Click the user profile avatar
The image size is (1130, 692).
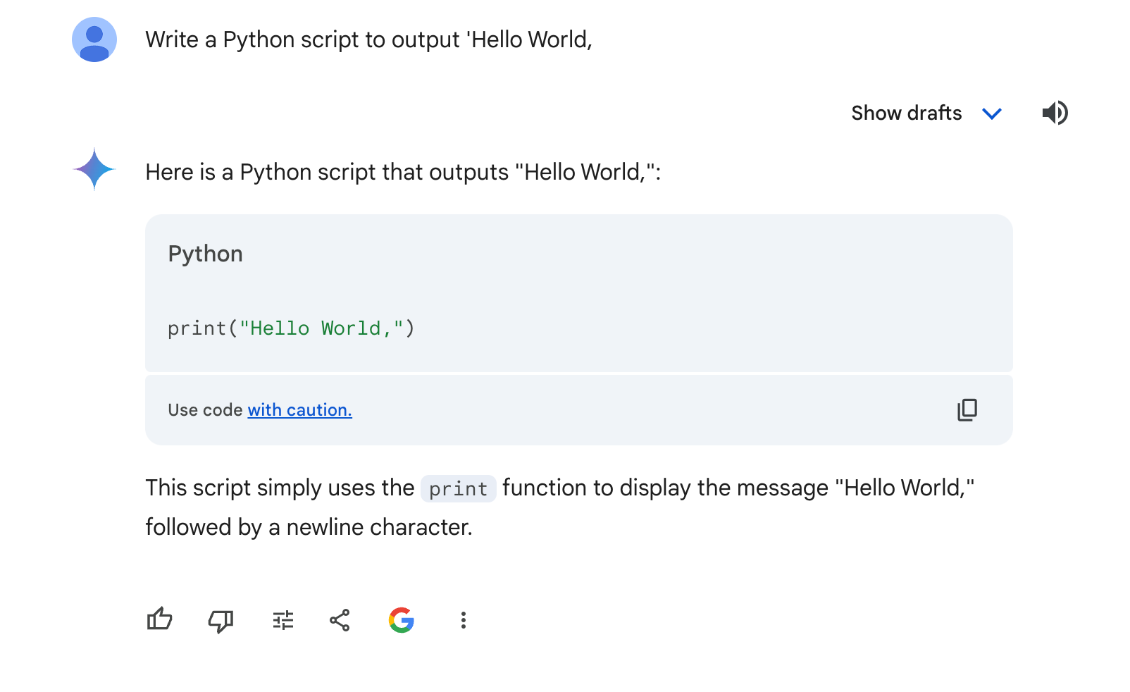tap(94, 39)
